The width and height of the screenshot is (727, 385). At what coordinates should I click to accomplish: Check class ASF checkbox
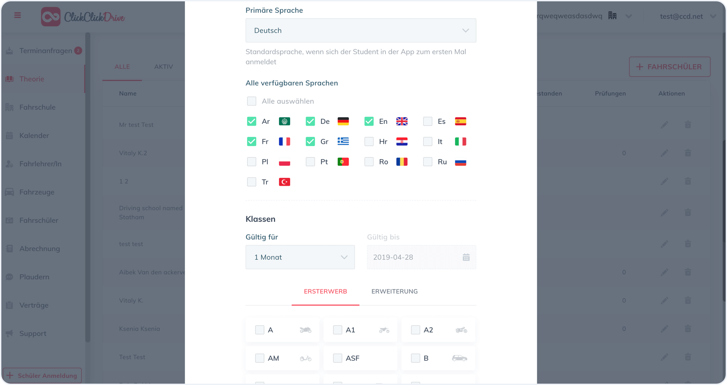pyautogui.click(x=337, y=358)
